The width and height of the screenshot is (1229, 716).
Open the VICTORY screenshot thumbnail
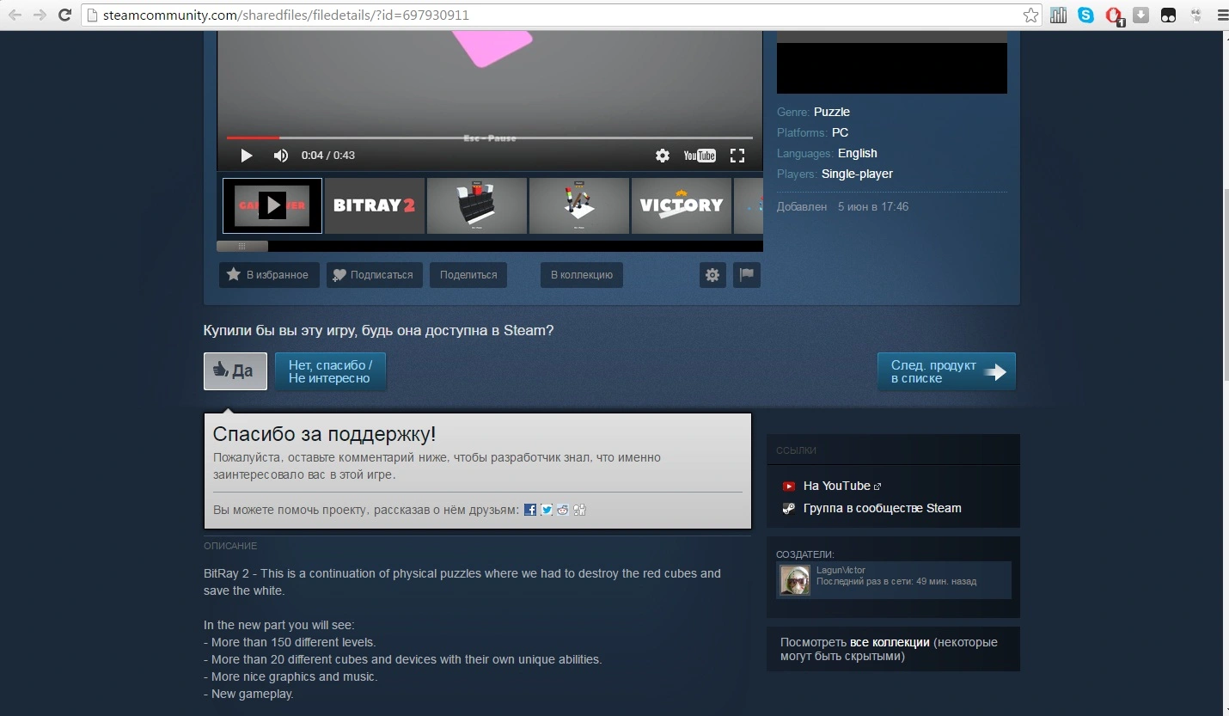pos(682,205)
